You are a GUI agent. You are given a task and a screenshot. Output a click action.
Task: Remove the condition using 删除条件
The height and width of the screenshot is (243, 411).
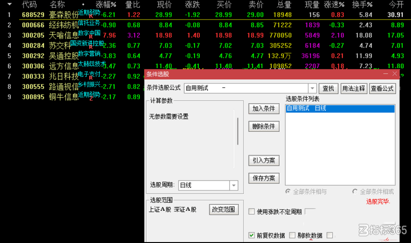tap(264, 126)
